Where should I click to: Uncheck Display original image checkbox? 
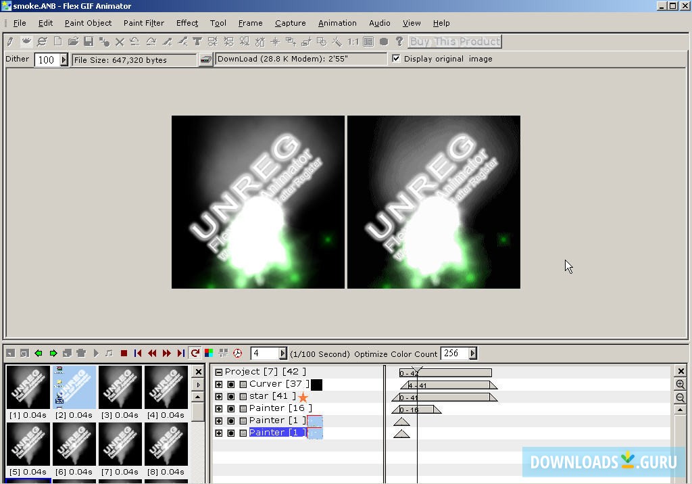(x=396, y=59)
